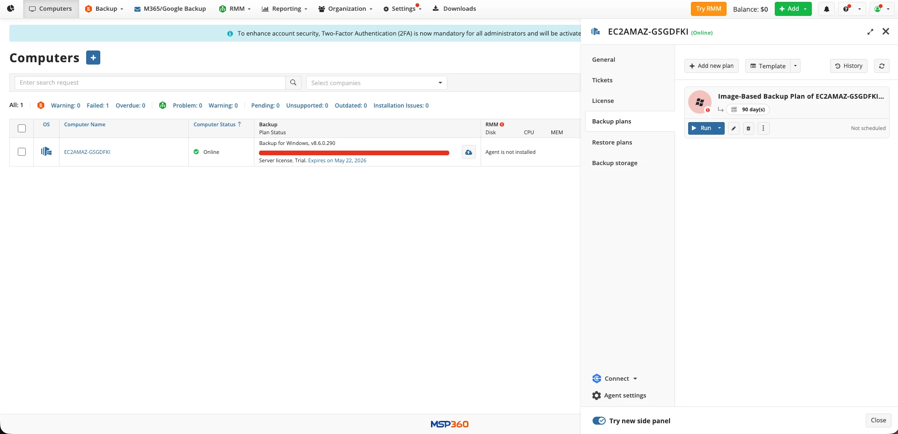Click the 90 day(s) retention badge
The height and width of the screenshot is (434, 898).
click(748, 109)
